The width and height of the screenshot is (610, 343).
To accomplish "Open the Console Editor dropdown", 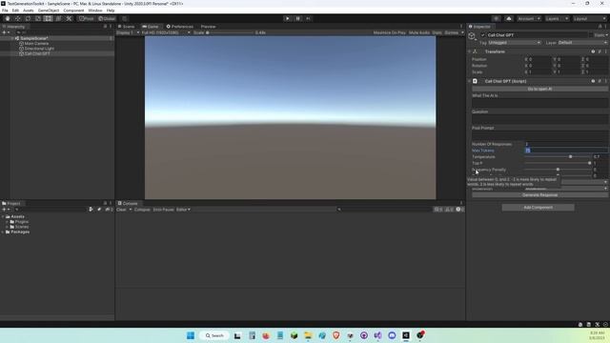I will tap(183, 210).
